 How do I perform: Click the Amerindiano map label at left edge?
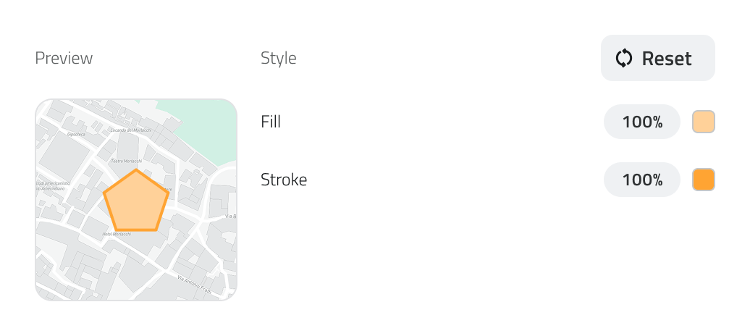pos(52,189)
